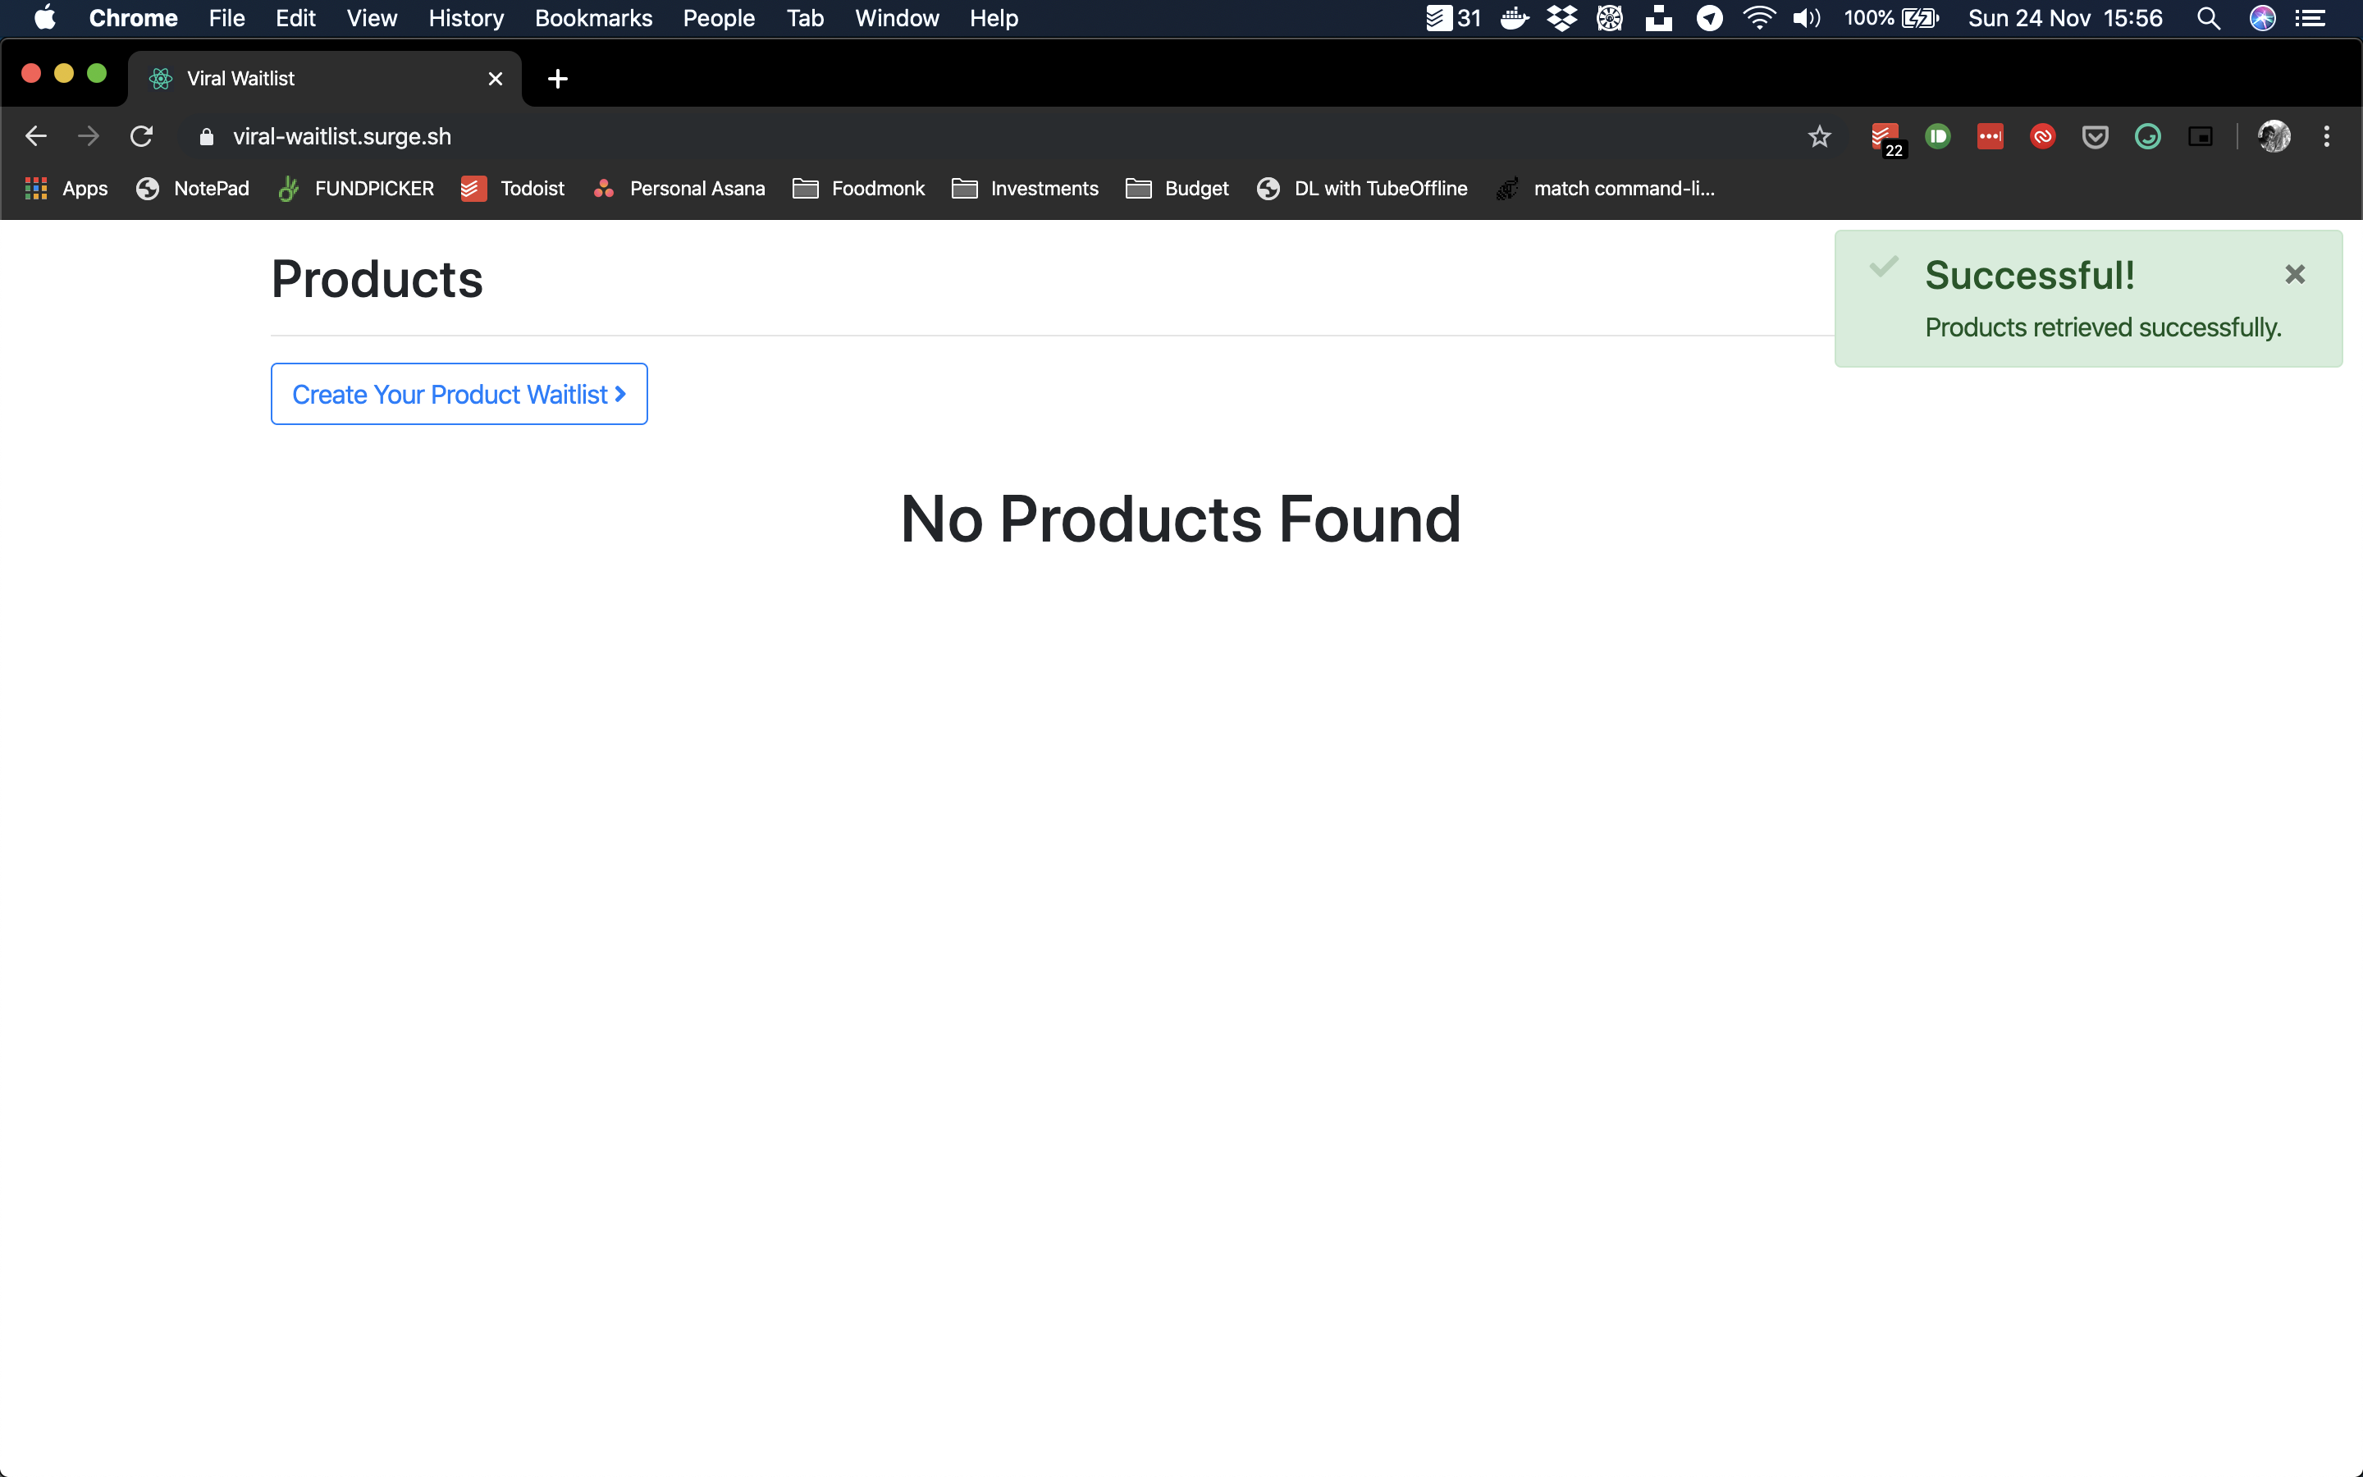Expand the Foodmonk bookmarks folder
This screenshot has width=2363, height=1477.
859,189
